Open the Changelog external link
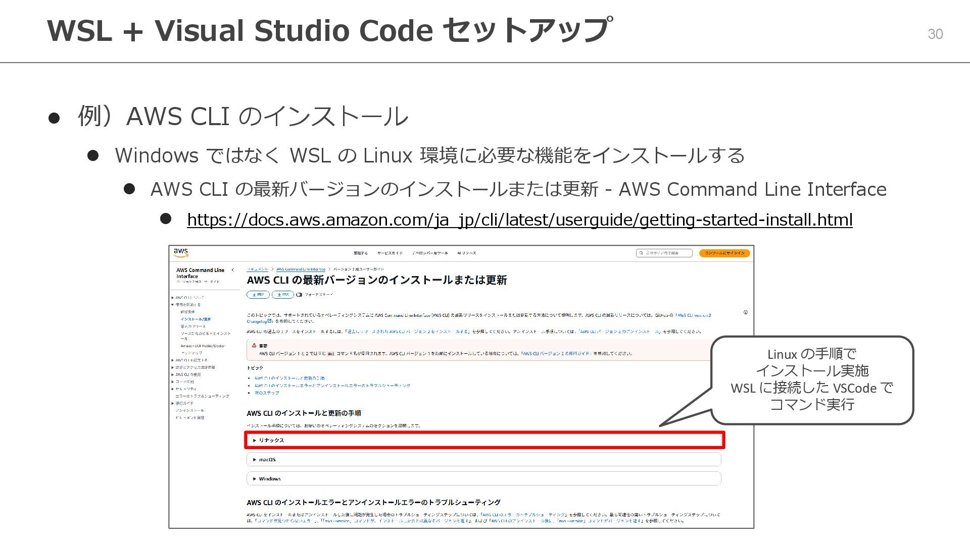 coord(259,321)
